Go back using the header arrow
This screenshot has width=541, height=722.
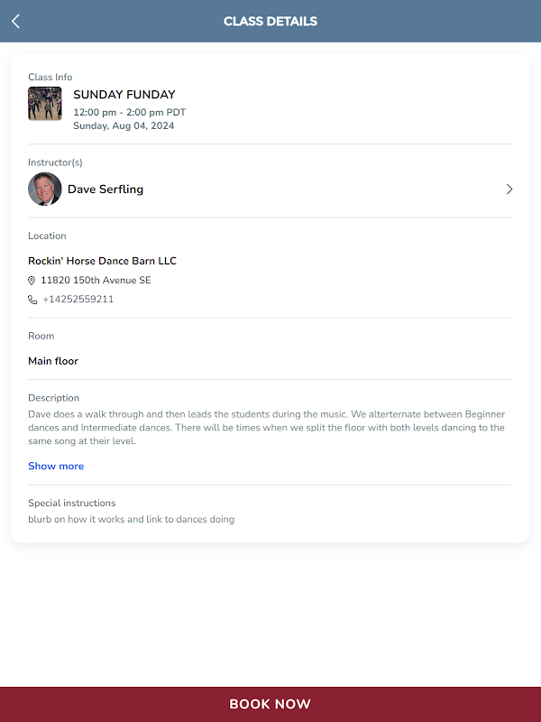pos(15,21)
